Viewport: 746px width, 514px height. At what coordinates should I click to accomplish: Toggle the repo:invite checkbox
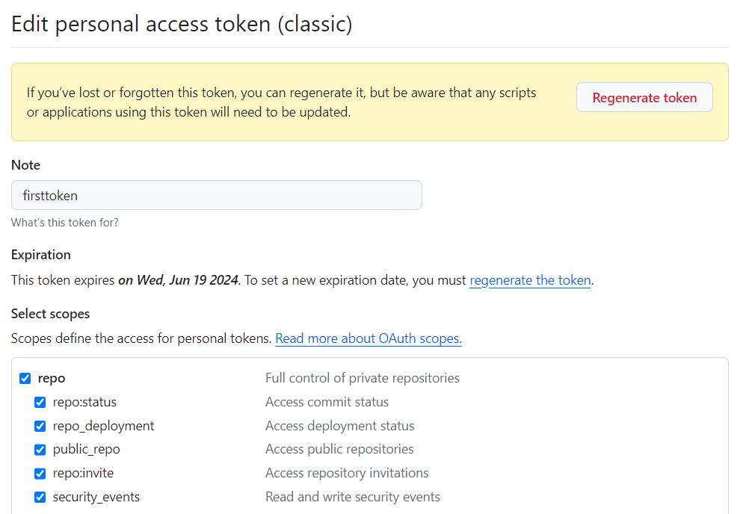tap(40, 474)
